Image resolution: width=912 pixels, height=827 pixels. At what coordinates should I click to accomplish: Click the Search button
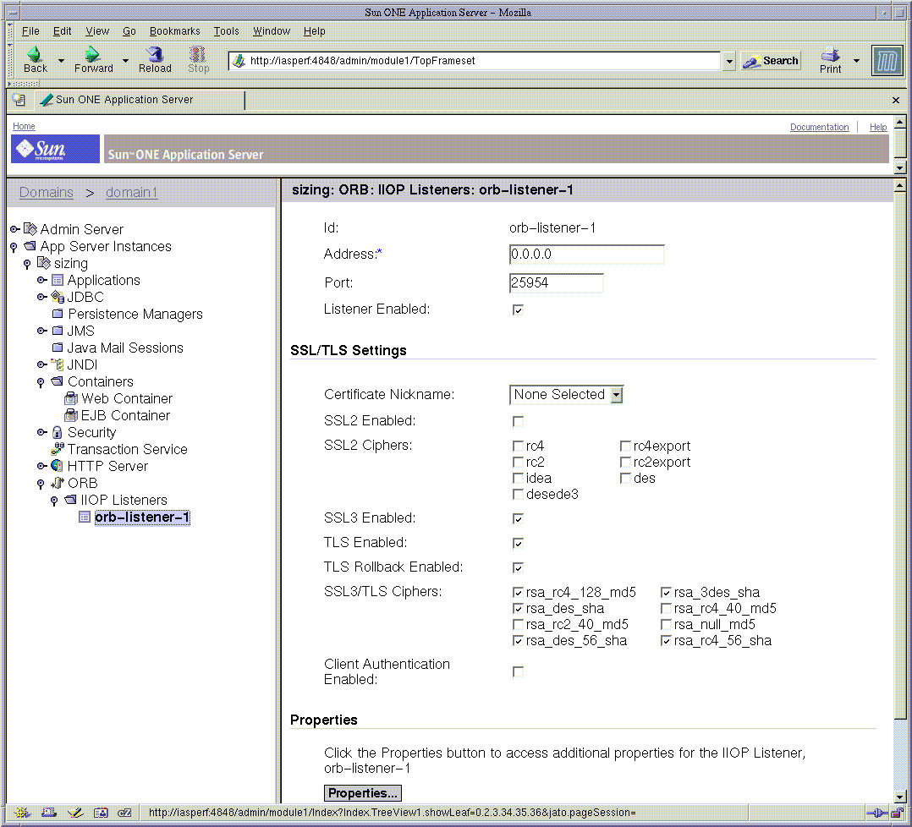tap(771, 60)
